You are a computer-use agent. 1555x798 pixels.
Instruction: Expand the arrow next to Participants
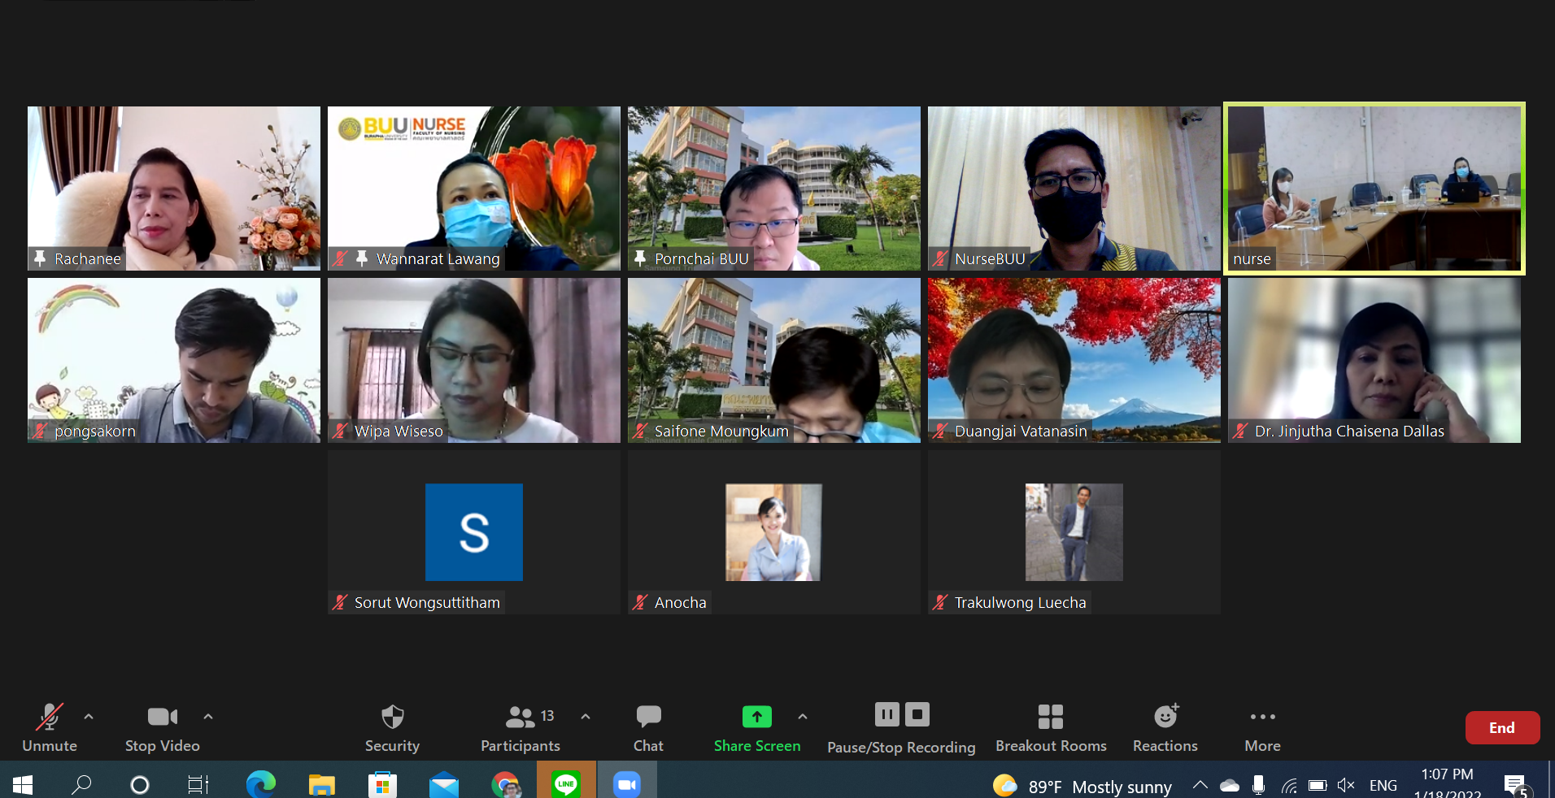click(586, 717)
